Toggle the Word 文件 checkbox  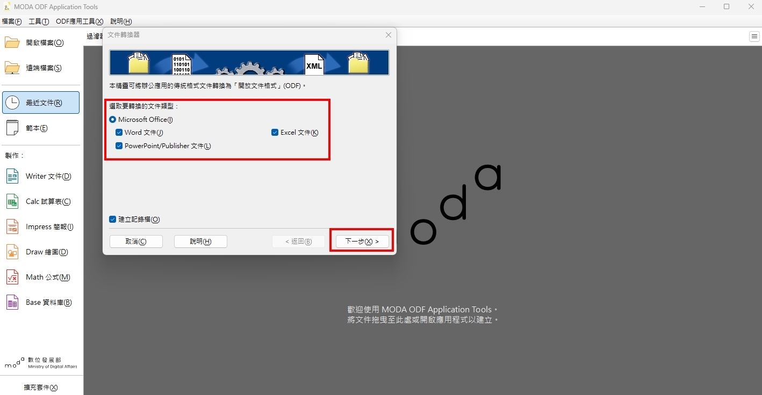pyautogui.click(x=119, y=133)
